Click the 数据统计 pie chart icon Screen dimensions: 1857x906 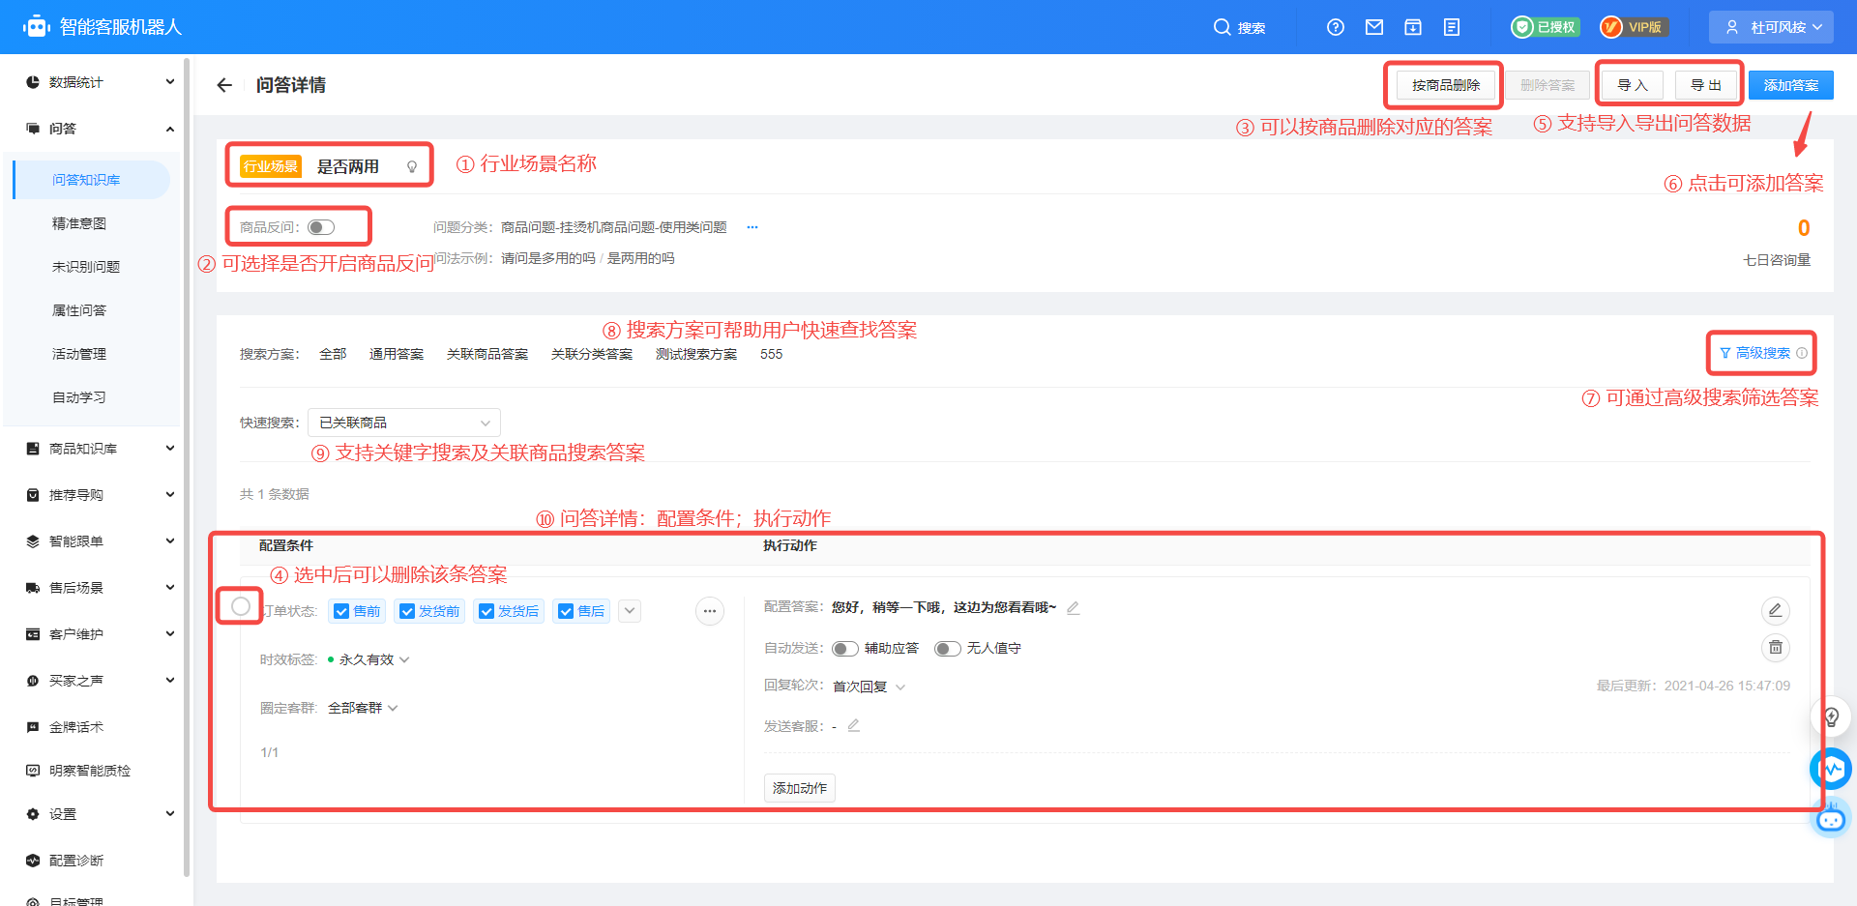[33, 82]
